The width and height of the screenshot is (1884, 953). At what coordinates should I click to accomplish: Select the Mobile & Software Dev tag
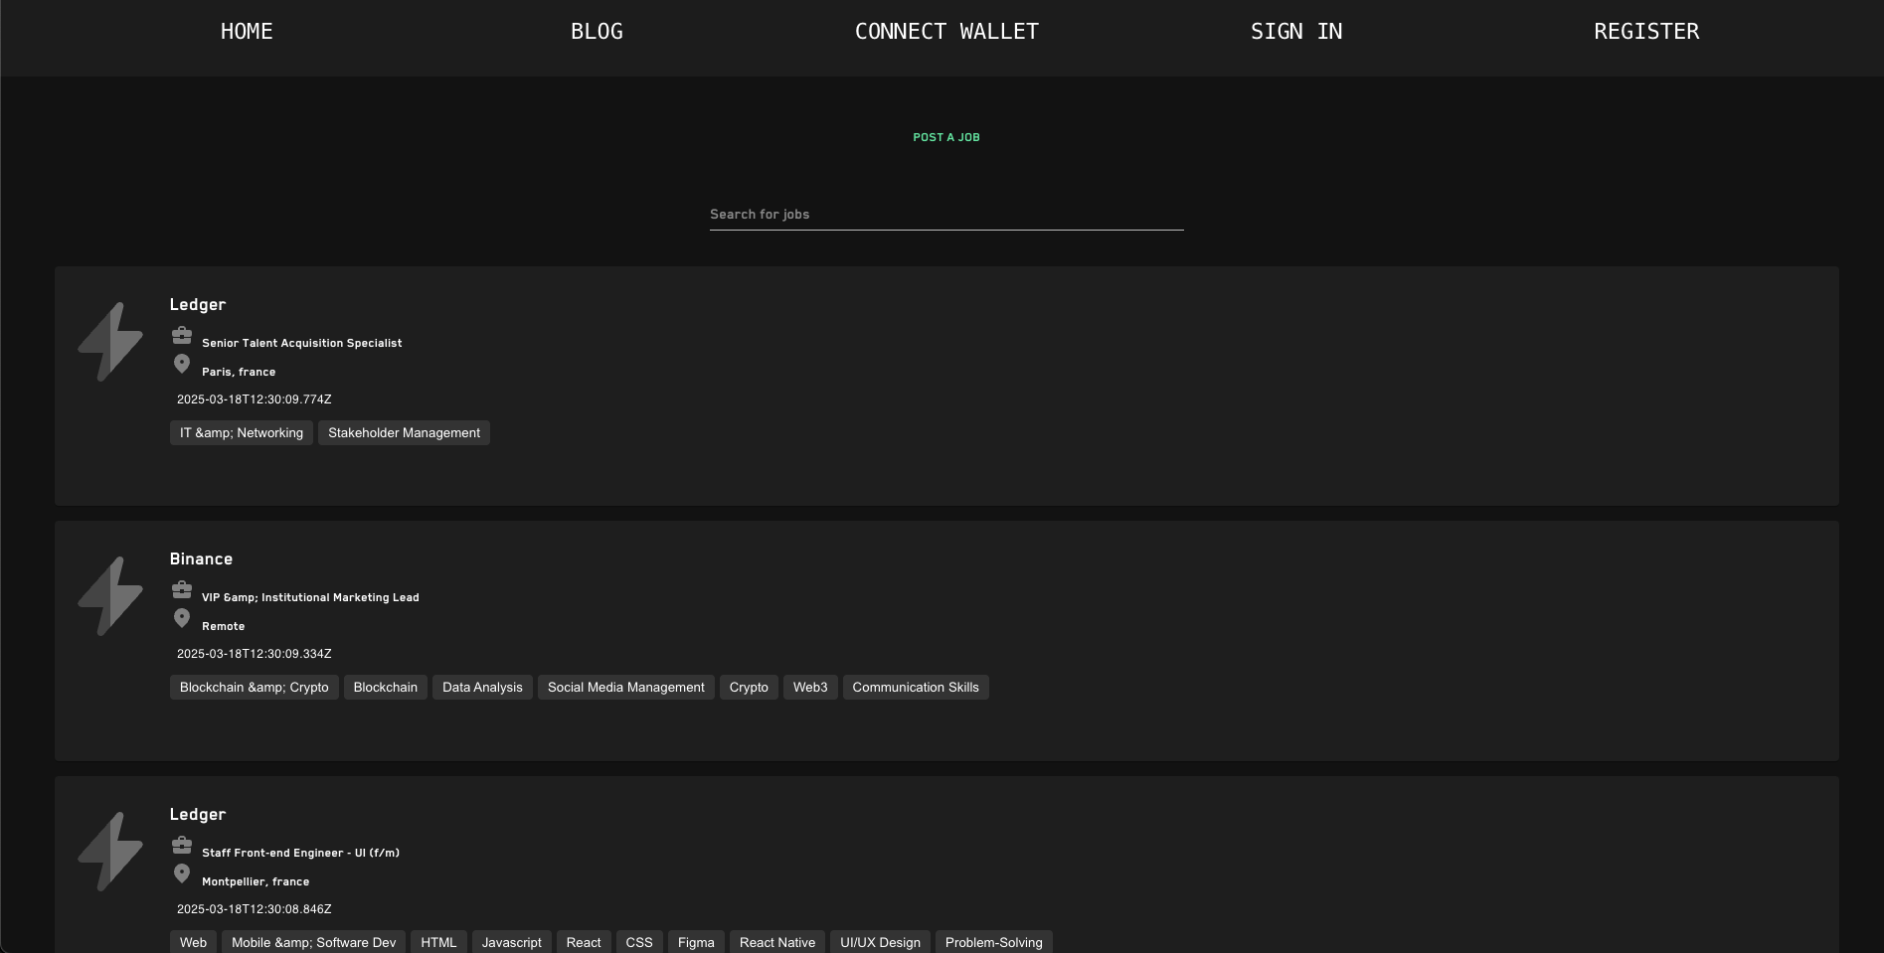coord(314,942)
